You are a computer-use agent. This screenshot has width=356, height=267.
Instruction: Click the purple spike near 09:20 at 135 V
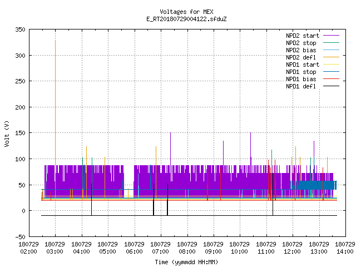pos(223,153)
